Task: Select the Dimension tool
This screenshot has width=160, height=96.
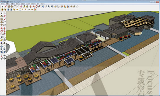Action: point(5,37)
